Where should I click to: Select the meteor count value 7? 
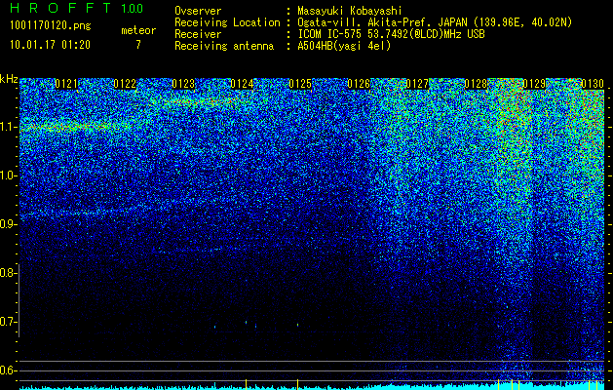tap(138, 45)
